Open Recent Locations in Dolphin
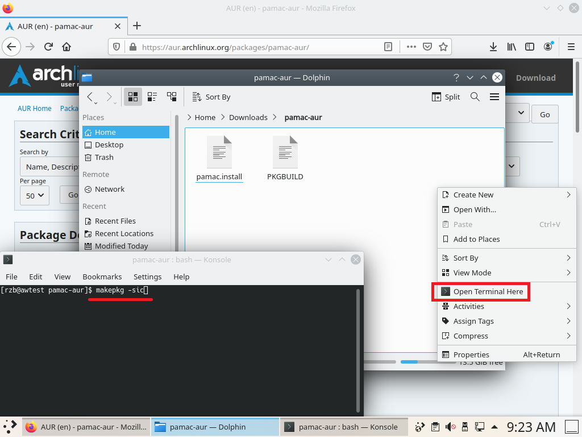The height and width of the screenshot is (437, 582). click(126, 234)
